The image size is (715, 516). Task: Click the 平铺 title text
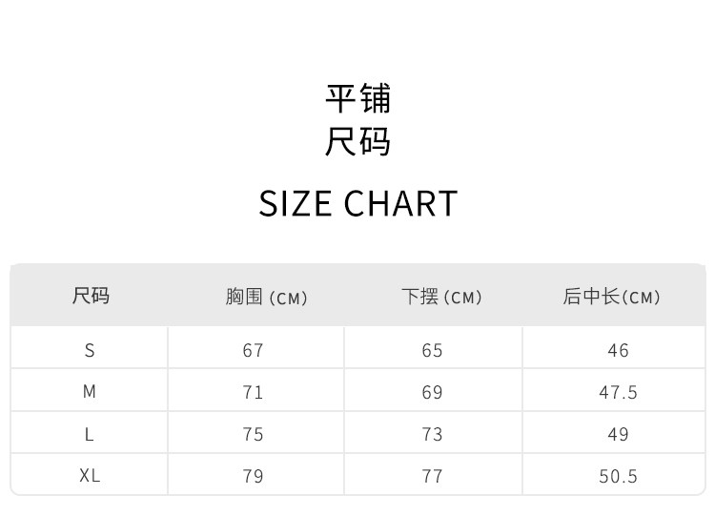358,98
